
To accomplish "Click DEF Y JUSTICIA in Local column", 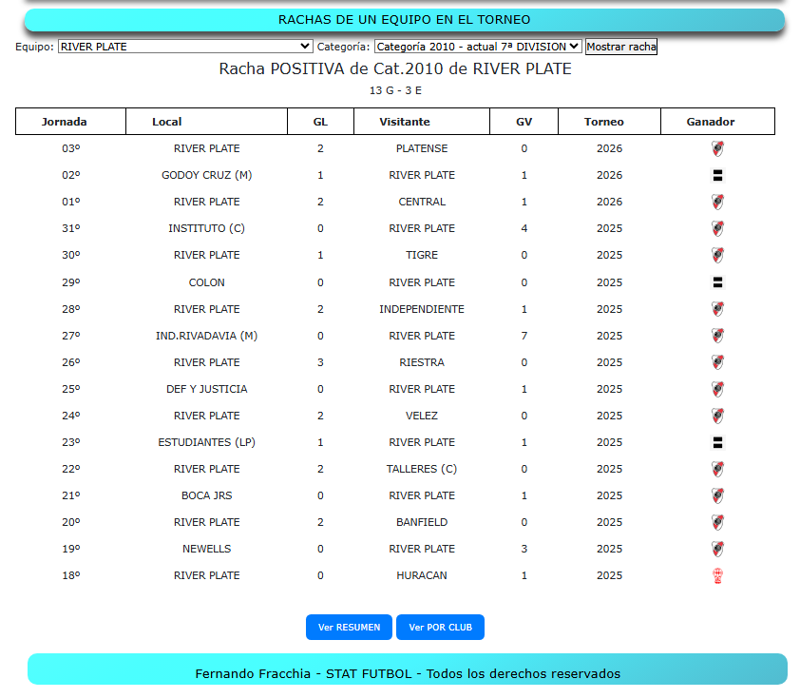I will pos(206,389).
